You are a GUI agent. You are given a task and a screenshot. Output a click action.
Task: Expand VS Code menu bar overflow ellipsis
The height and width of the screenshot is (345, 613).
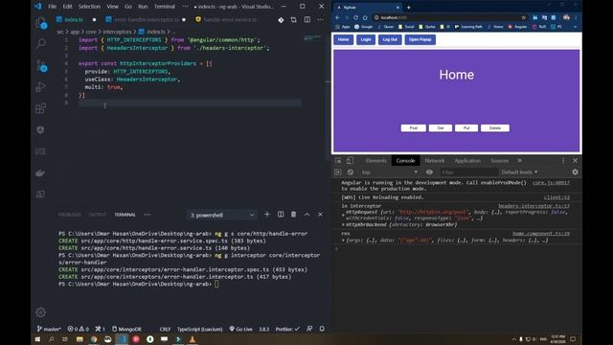185,7
